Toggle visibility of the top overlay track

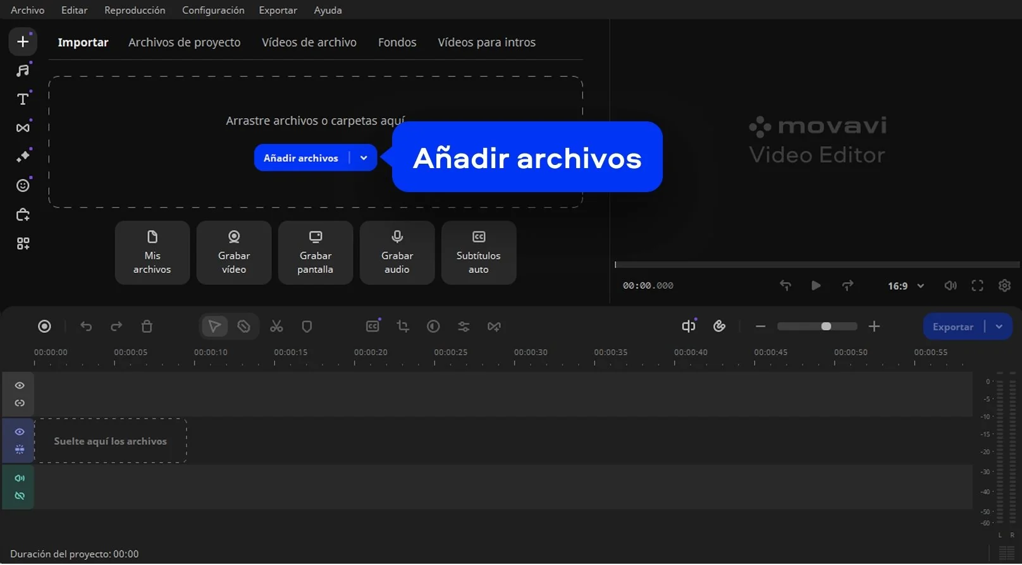pyautogui.click(x=20, y=386)
